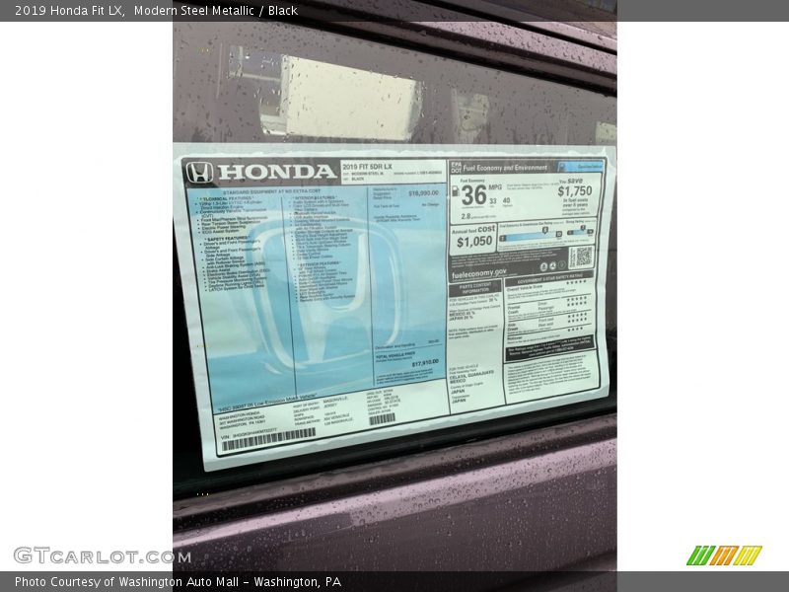
Task: Click the GTCarLot.com watermark logo
Action: (102, 555)
